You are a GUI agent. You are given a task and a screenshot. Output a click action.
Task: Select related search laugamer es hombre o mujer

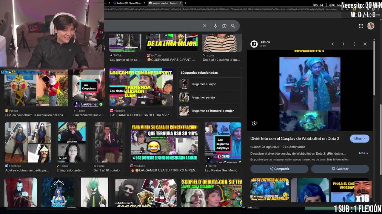point(210,111)
